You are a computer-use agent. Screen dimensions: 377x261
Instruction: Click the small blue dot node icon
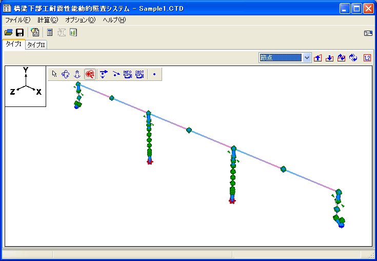coord(154,74)
